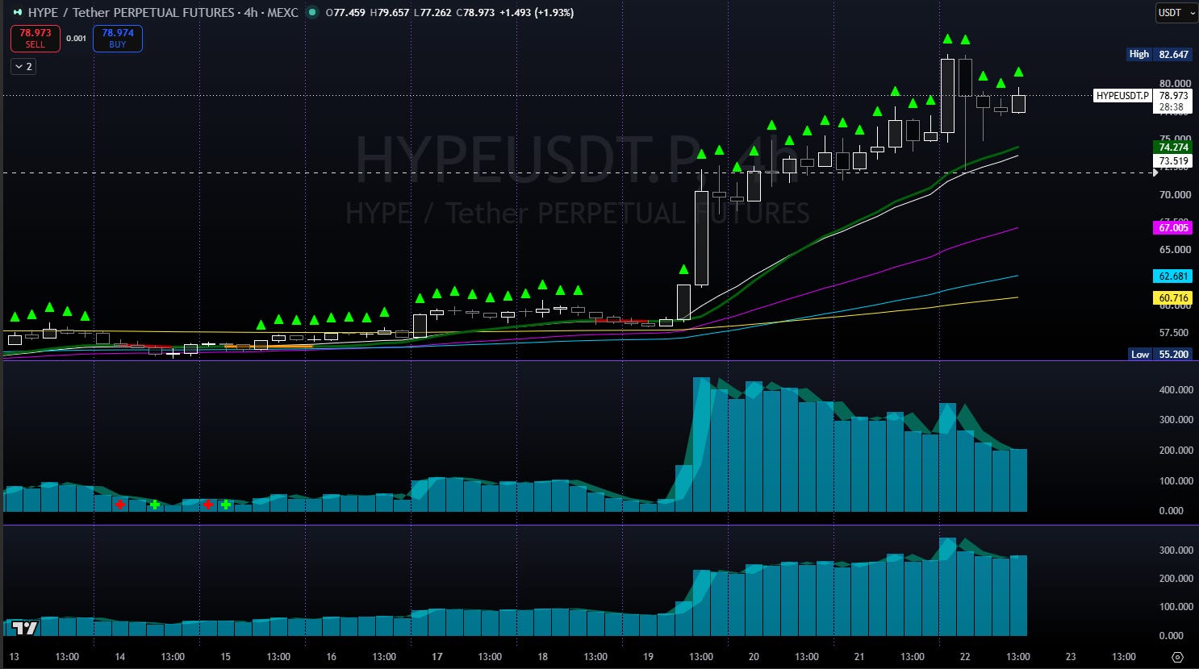
Task: Open the USDT currency dropdown
Action: pyautogui.click(x=1176, y=13)
